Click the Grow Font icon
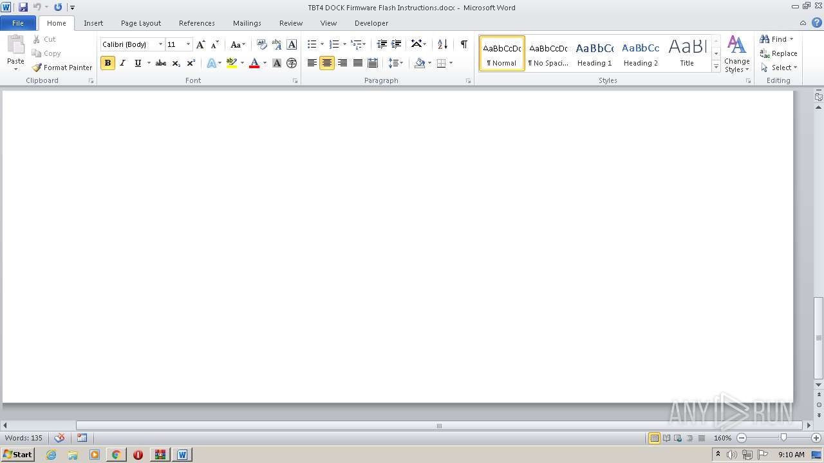This screenshot has height=463, width=824. click(201, 44)
